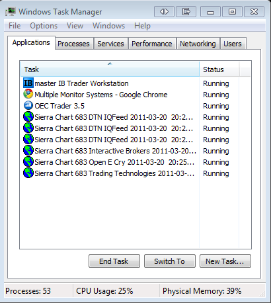The image size is (271, 303).
Task: Click the OEC Trader 3.5 icon
Action: [x=28, y=105]
